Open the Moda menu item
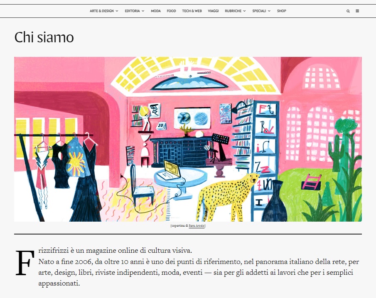 click(x=156, y=11)
